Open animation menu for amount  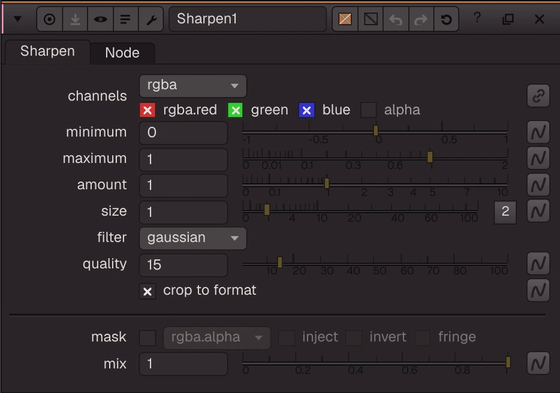click(x=538, y=185)
